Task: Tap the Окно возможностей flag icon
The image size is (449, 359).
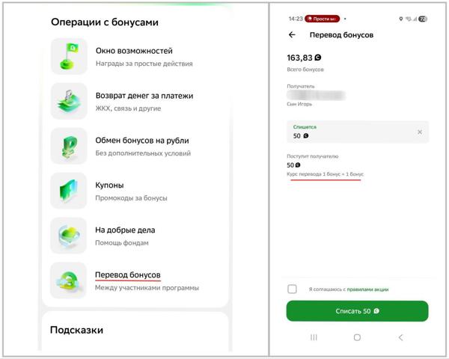Action: (x=70, y=56)
